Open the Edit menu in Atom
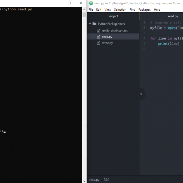Viewport: 183px width, 183px height. point(99,9)
